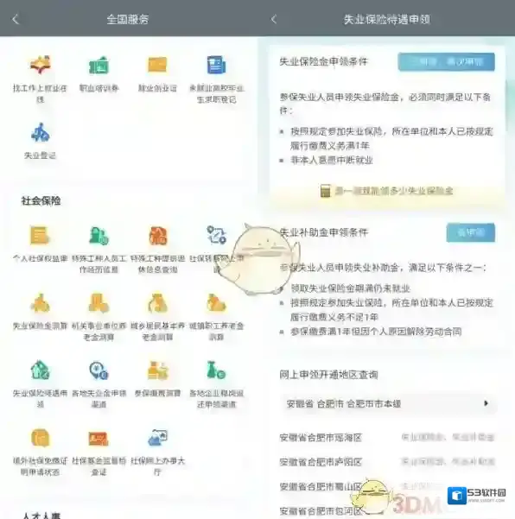This screenshot has height=519, width=515.
Task: Go back from the 全国服务 page
Action: [x=16, y=19]
